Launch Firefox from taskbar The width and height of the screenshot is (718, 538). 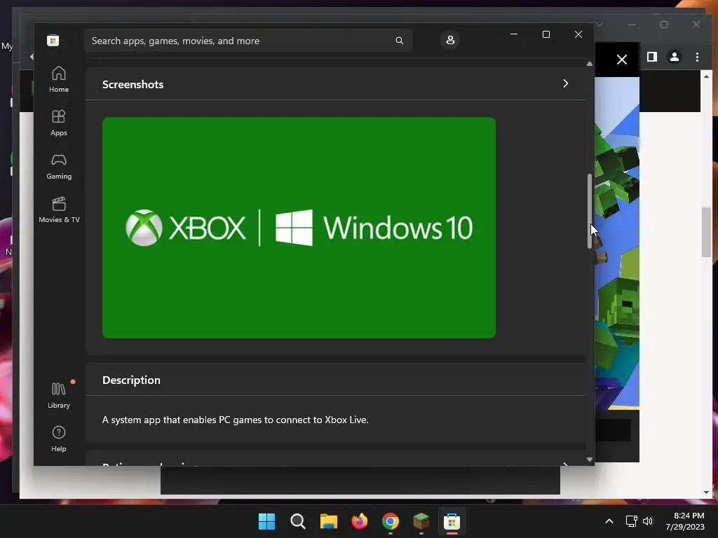coord(360,521)
